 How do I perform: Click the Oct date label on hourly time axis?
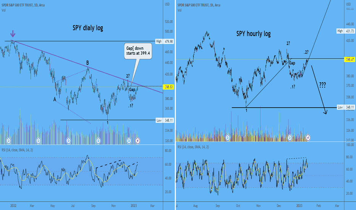pos(238,206)
